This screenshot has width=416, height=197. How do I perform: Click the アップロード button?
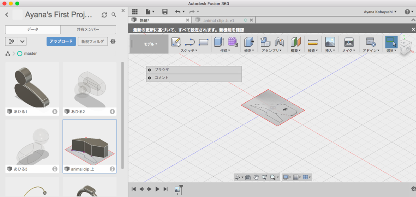(x=61, y=41)
